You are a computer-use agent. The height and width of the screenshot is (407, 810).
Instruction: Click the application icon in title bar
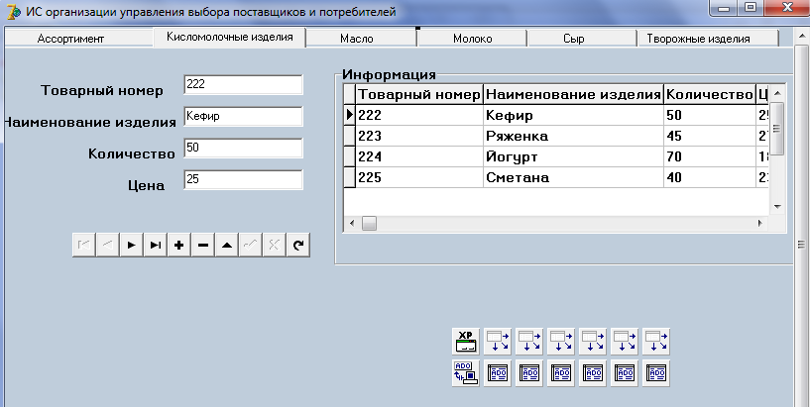point(14,11)
